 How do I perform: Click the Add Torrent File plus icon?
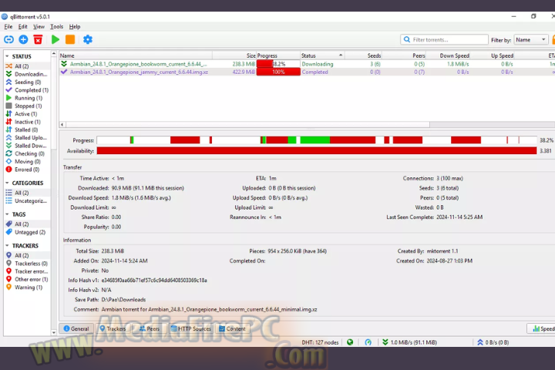click(23, 39)
